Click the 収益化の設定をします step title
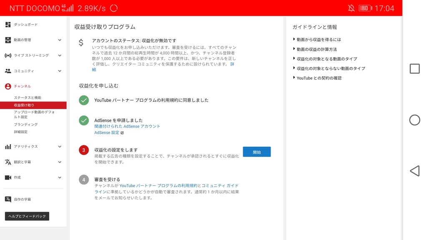Screen dimensions: 427x240 click(116, 150)
